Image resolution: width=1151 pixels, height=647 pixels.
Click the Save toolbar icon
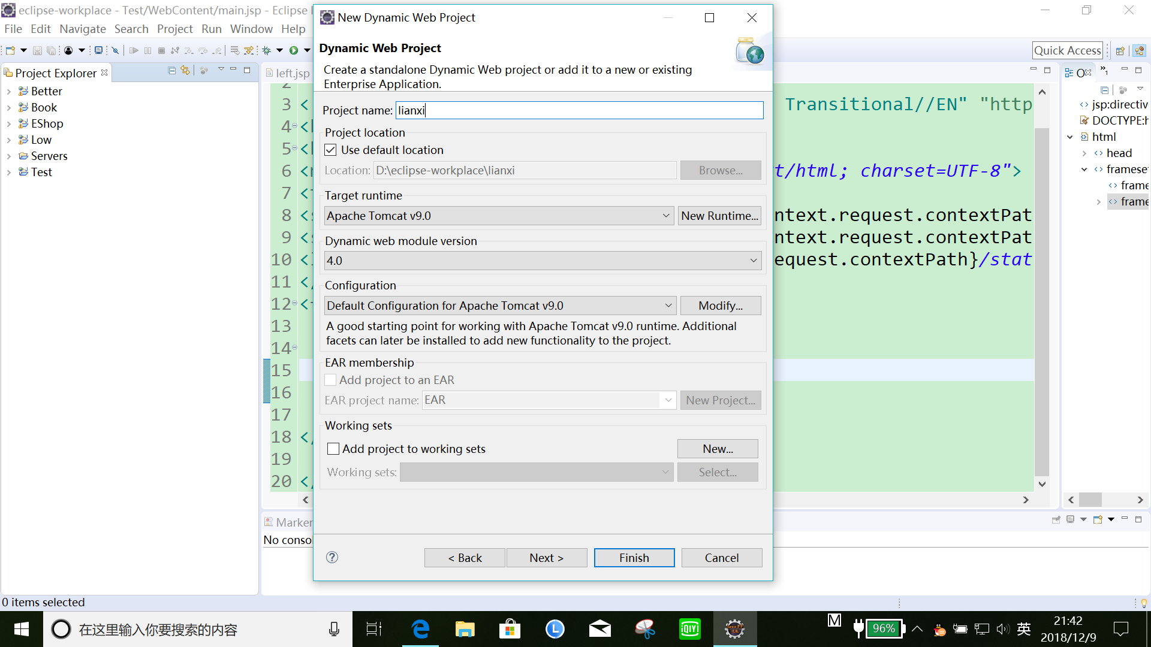[37, 51]
